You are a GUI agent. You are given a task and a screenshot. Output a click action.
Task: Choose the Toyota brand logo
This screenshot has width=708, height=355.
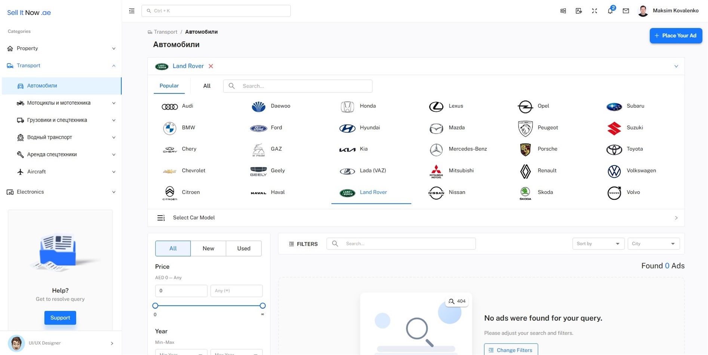point(614,149)
